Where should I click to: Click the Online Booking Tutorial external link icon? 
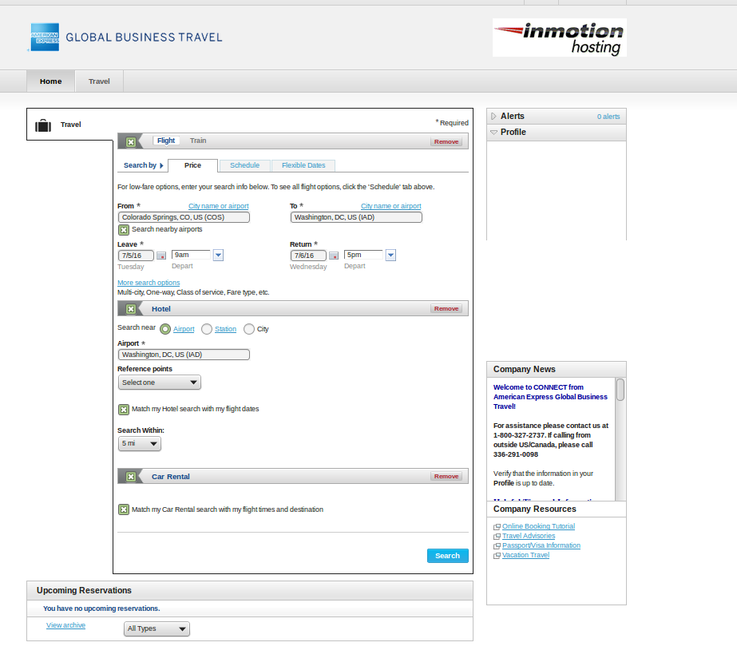(x=497, y=527)
